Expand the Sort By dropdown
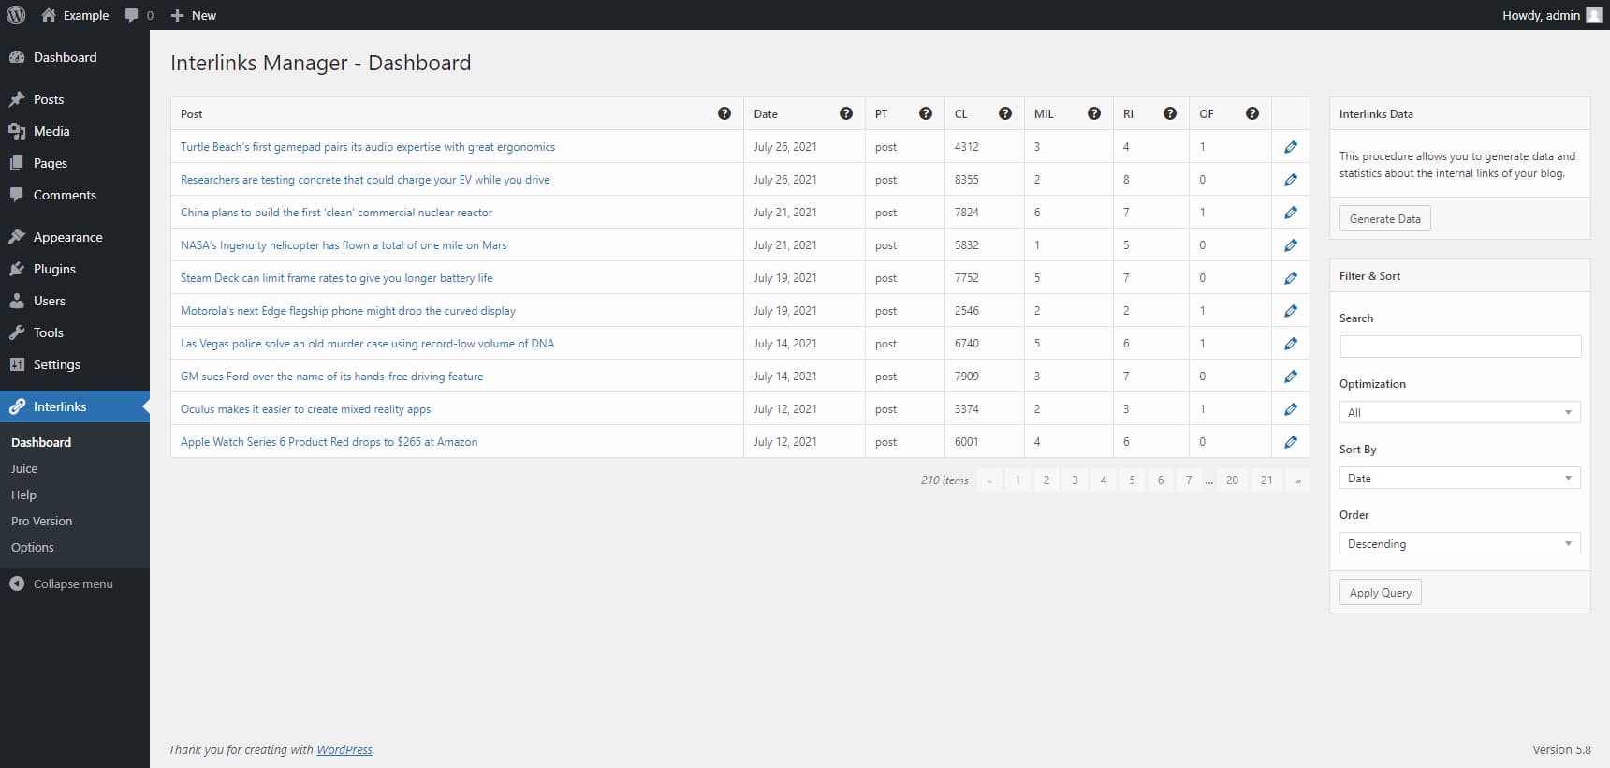 coord(1459,478)
